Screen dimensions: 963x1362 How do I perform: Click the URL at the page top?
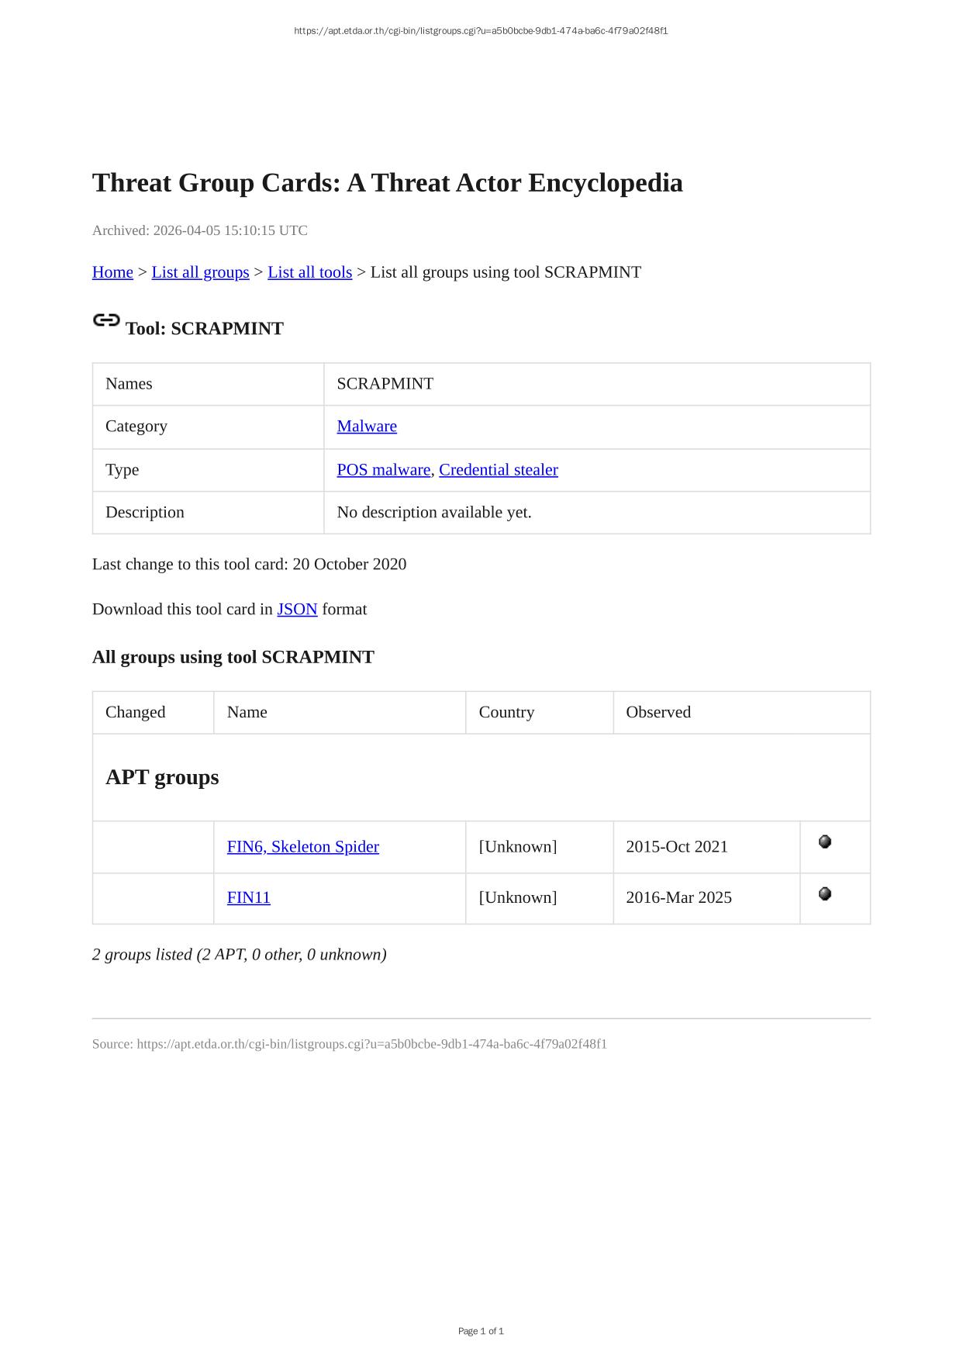pyautogui.click(x=481, y=31)
